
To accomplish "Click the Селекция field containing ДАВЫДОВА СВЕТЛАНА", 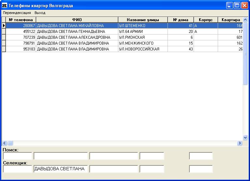I will click(x=61, y=169).
